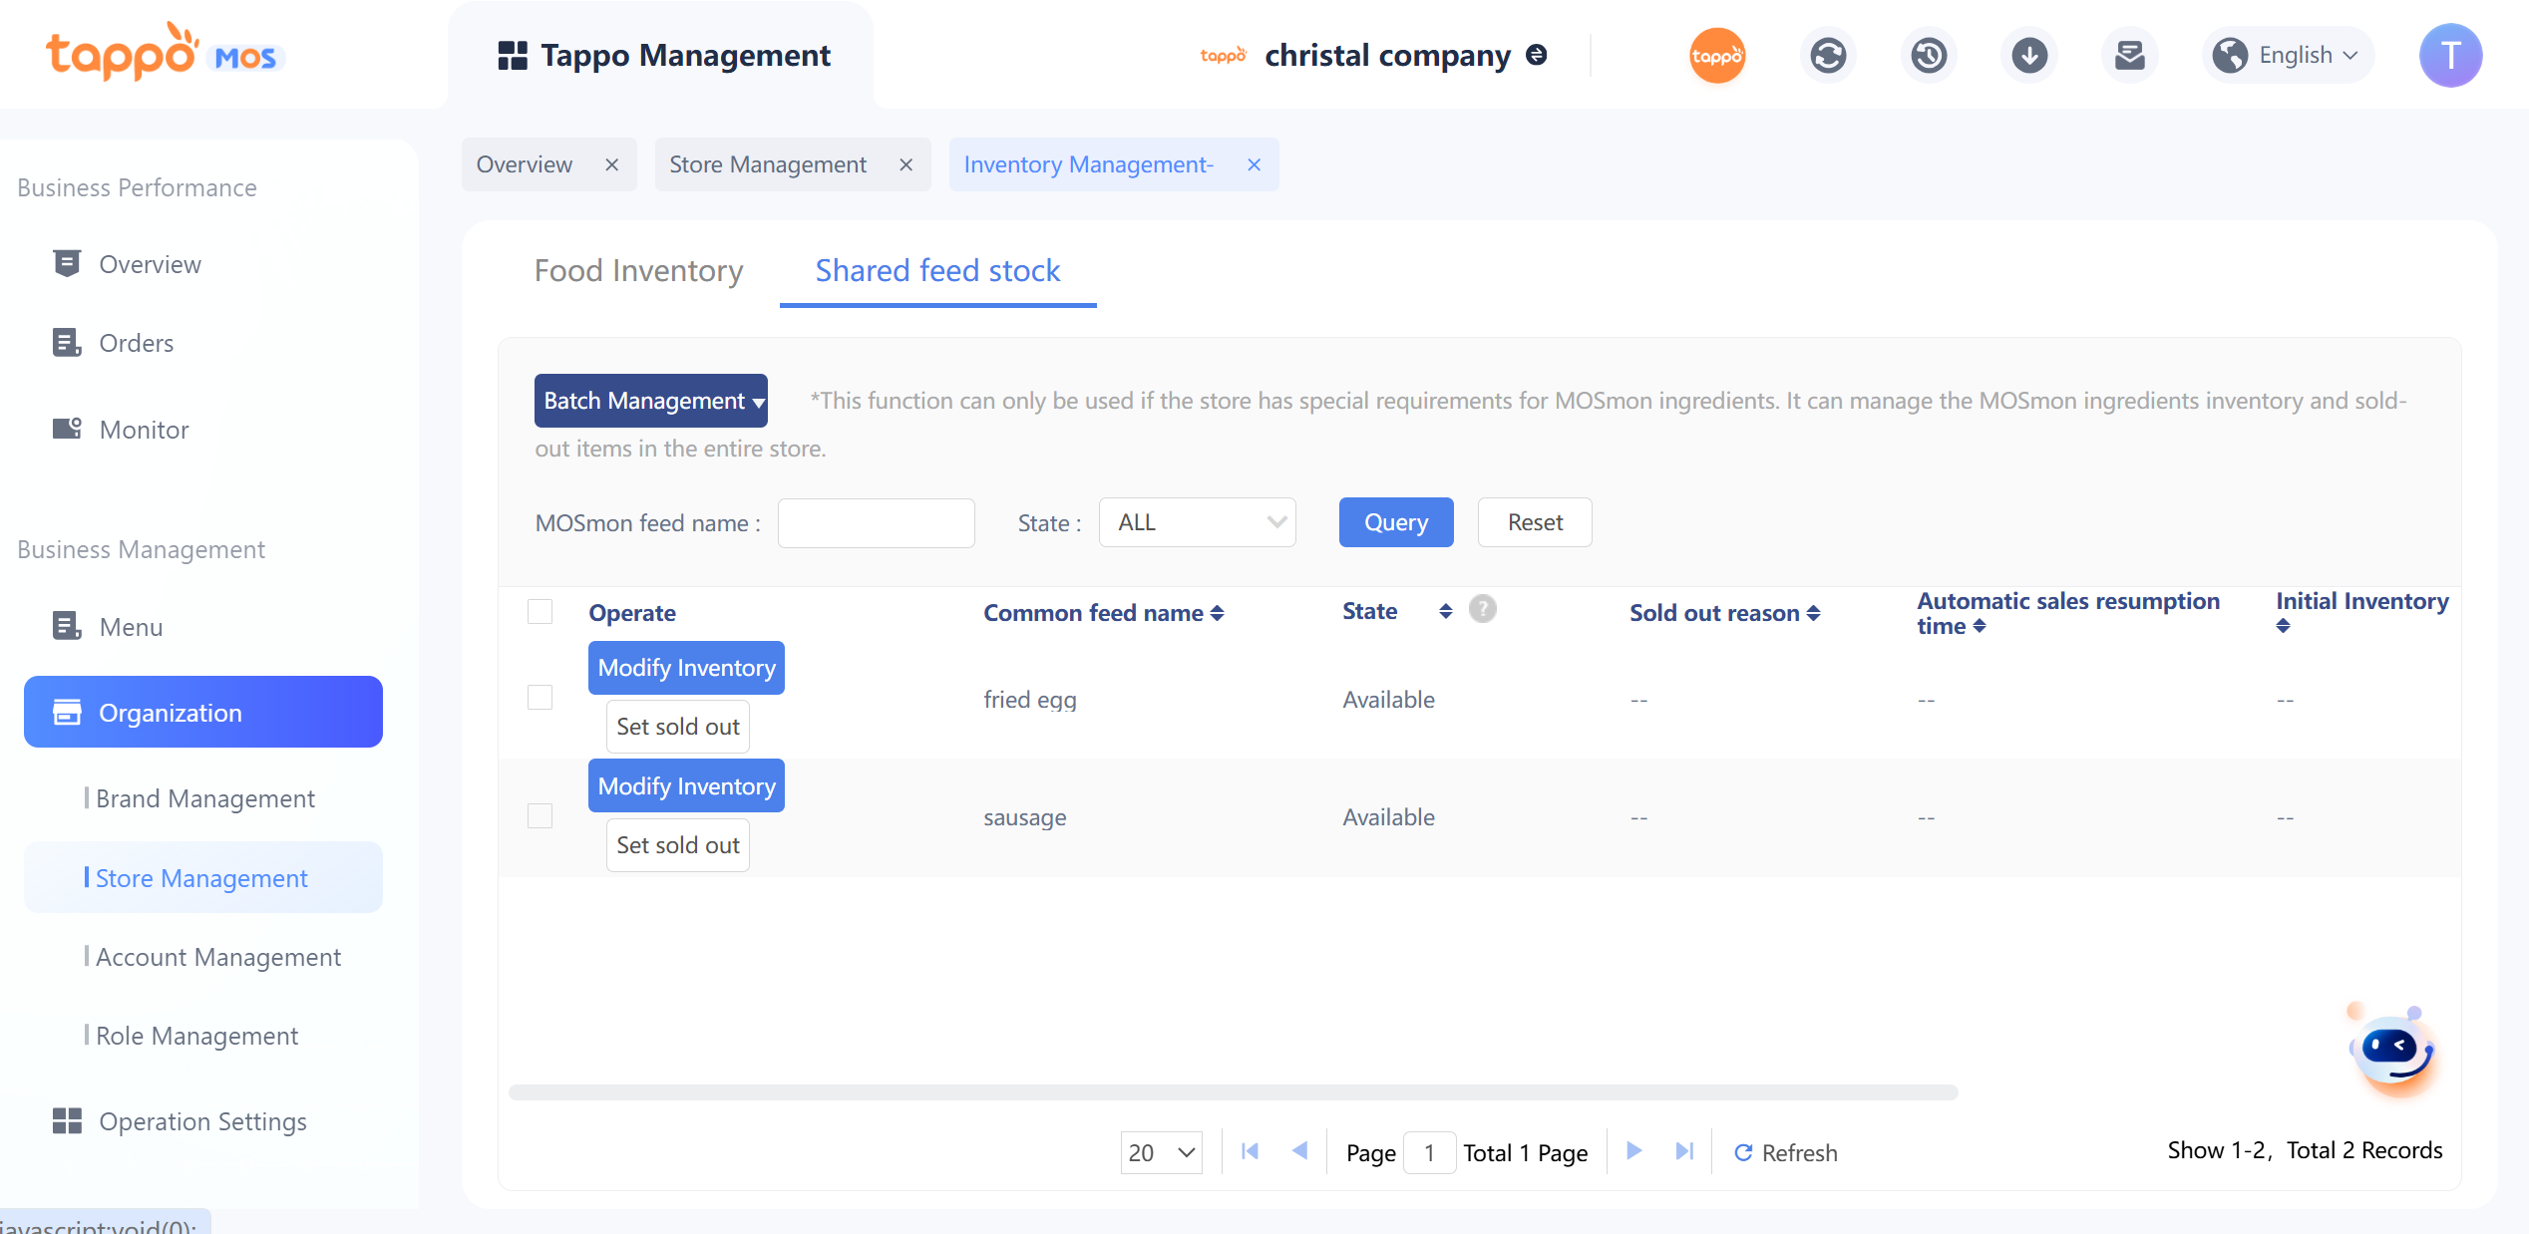2529x1234 pixels.
Task: Open the user avatar T
Action: tap(2449, 55)
